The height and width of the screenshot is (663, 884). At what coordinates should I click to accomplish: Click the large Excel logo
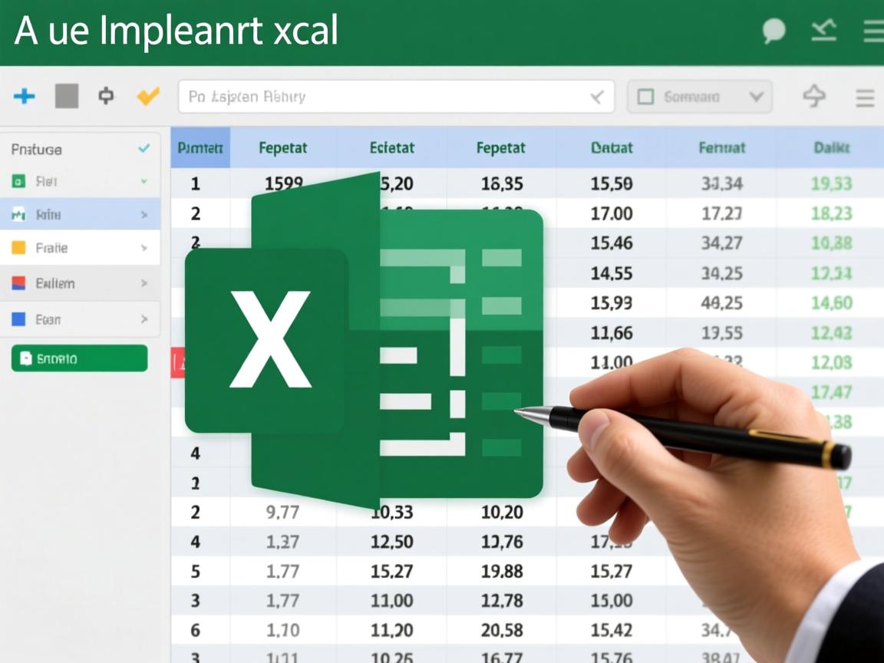point(364,338)
